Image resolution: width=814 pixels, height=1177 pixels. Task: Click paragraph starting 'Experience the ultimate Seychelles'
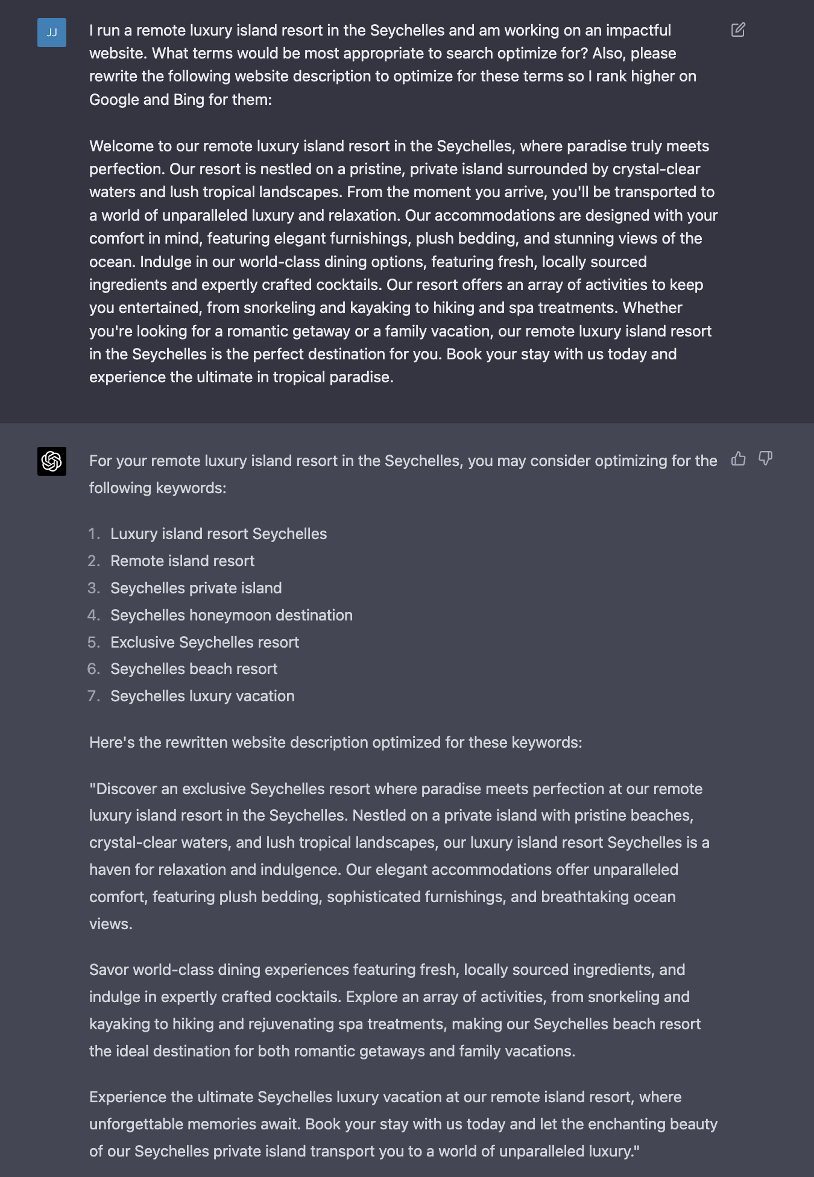coord(403,1124)
